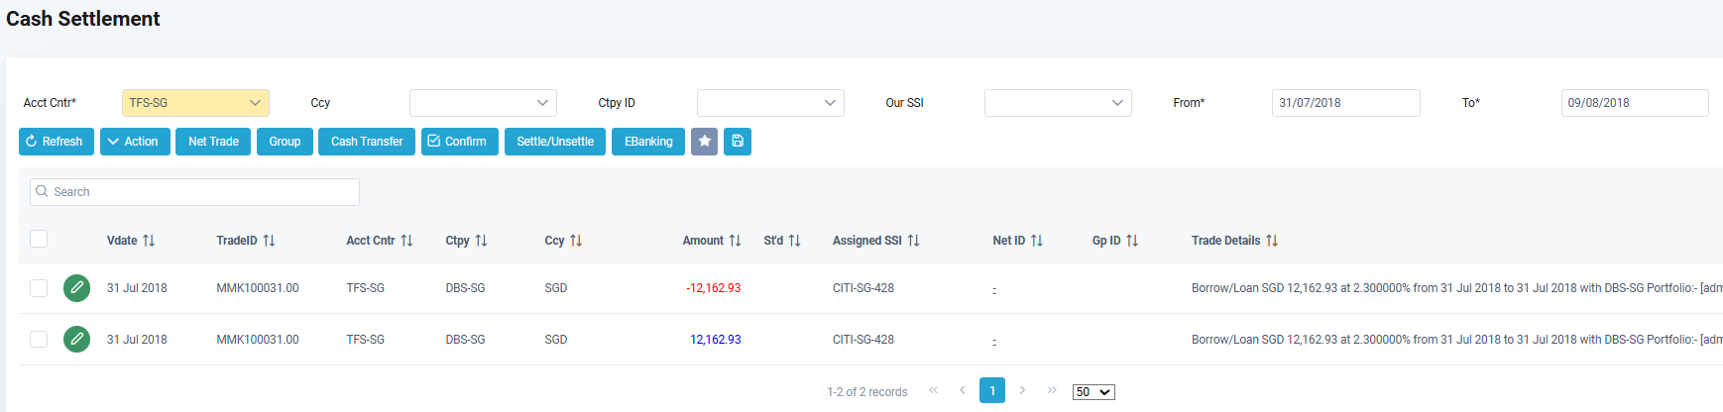
Task: Sort by St'd column arrows
Action: [794, 241]
